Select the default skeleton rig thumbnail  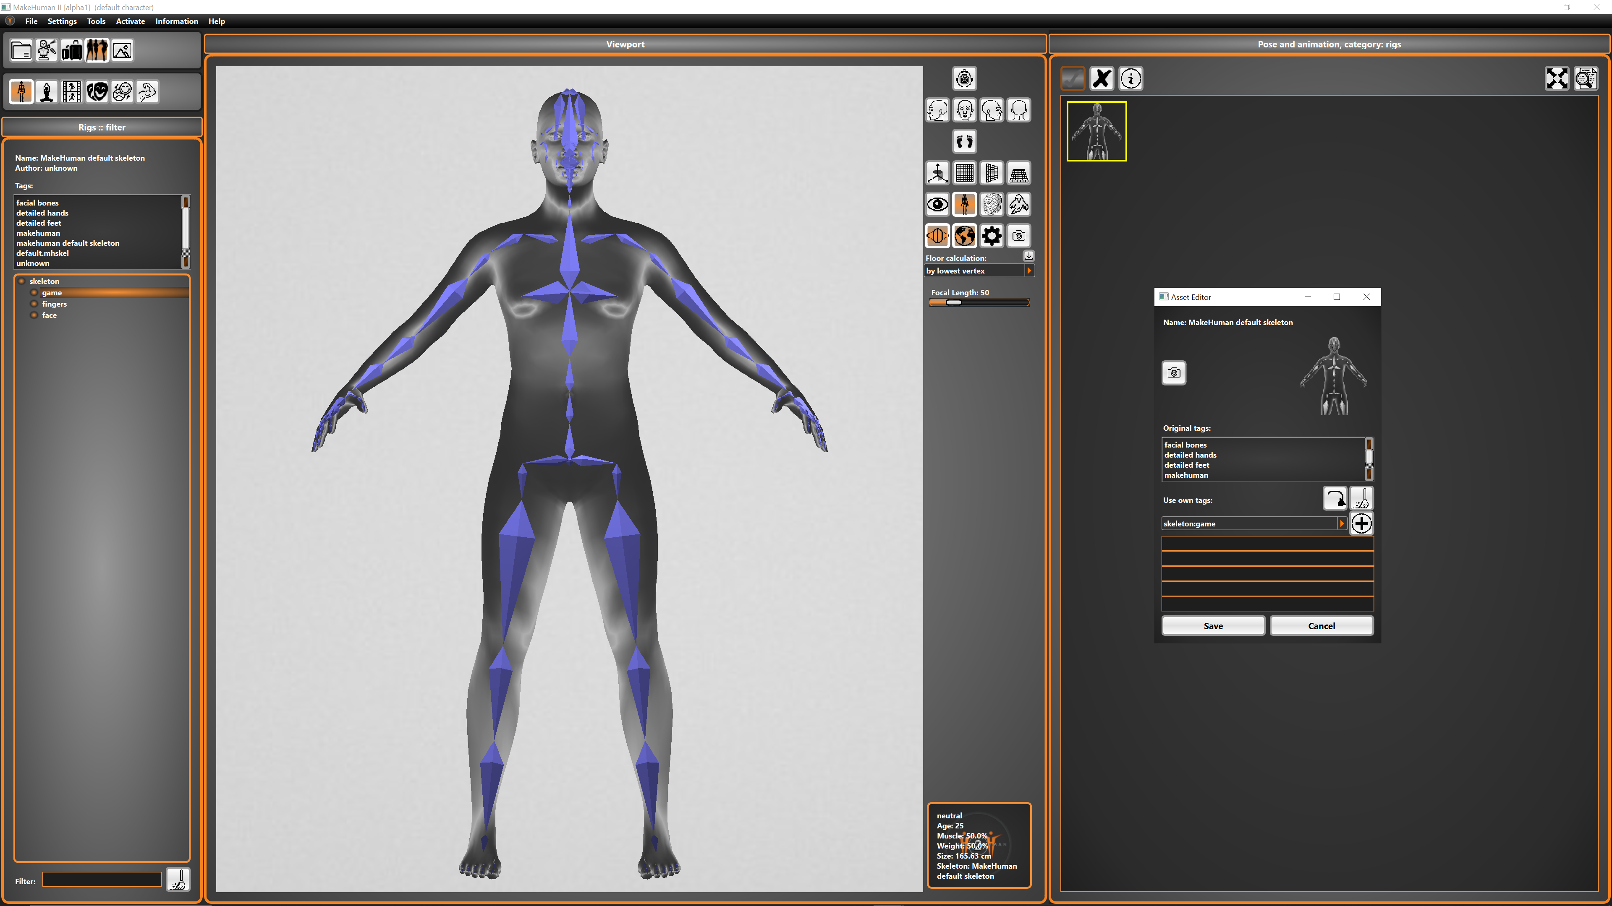(x=1096, y=131)
